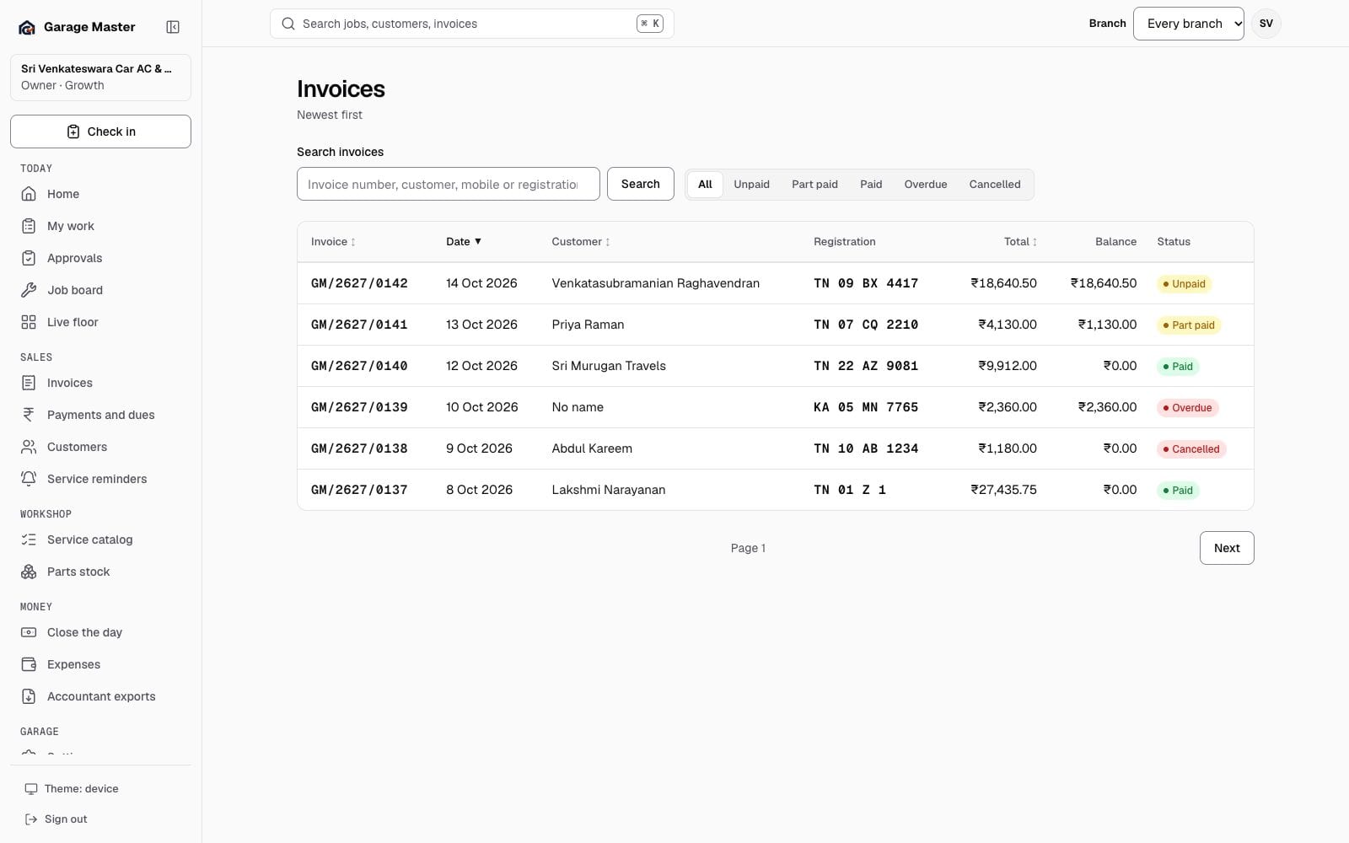Click the Garage Master logo icon
Screen dimensions: 1349x843
click(x=27, y=27)
